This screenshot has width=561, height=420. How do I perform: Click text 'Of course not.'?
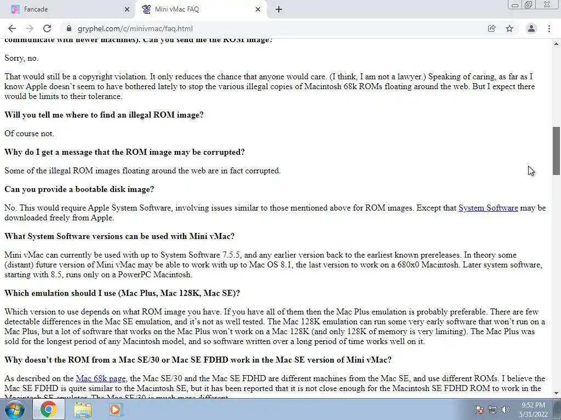point(29,133)
